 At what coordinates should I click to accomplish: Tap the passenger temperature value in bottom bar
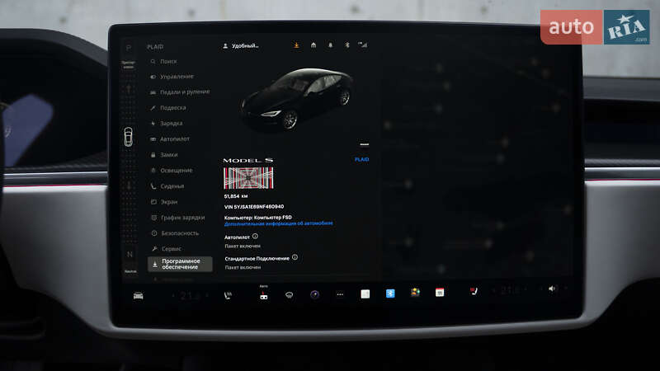coord(510,290)
